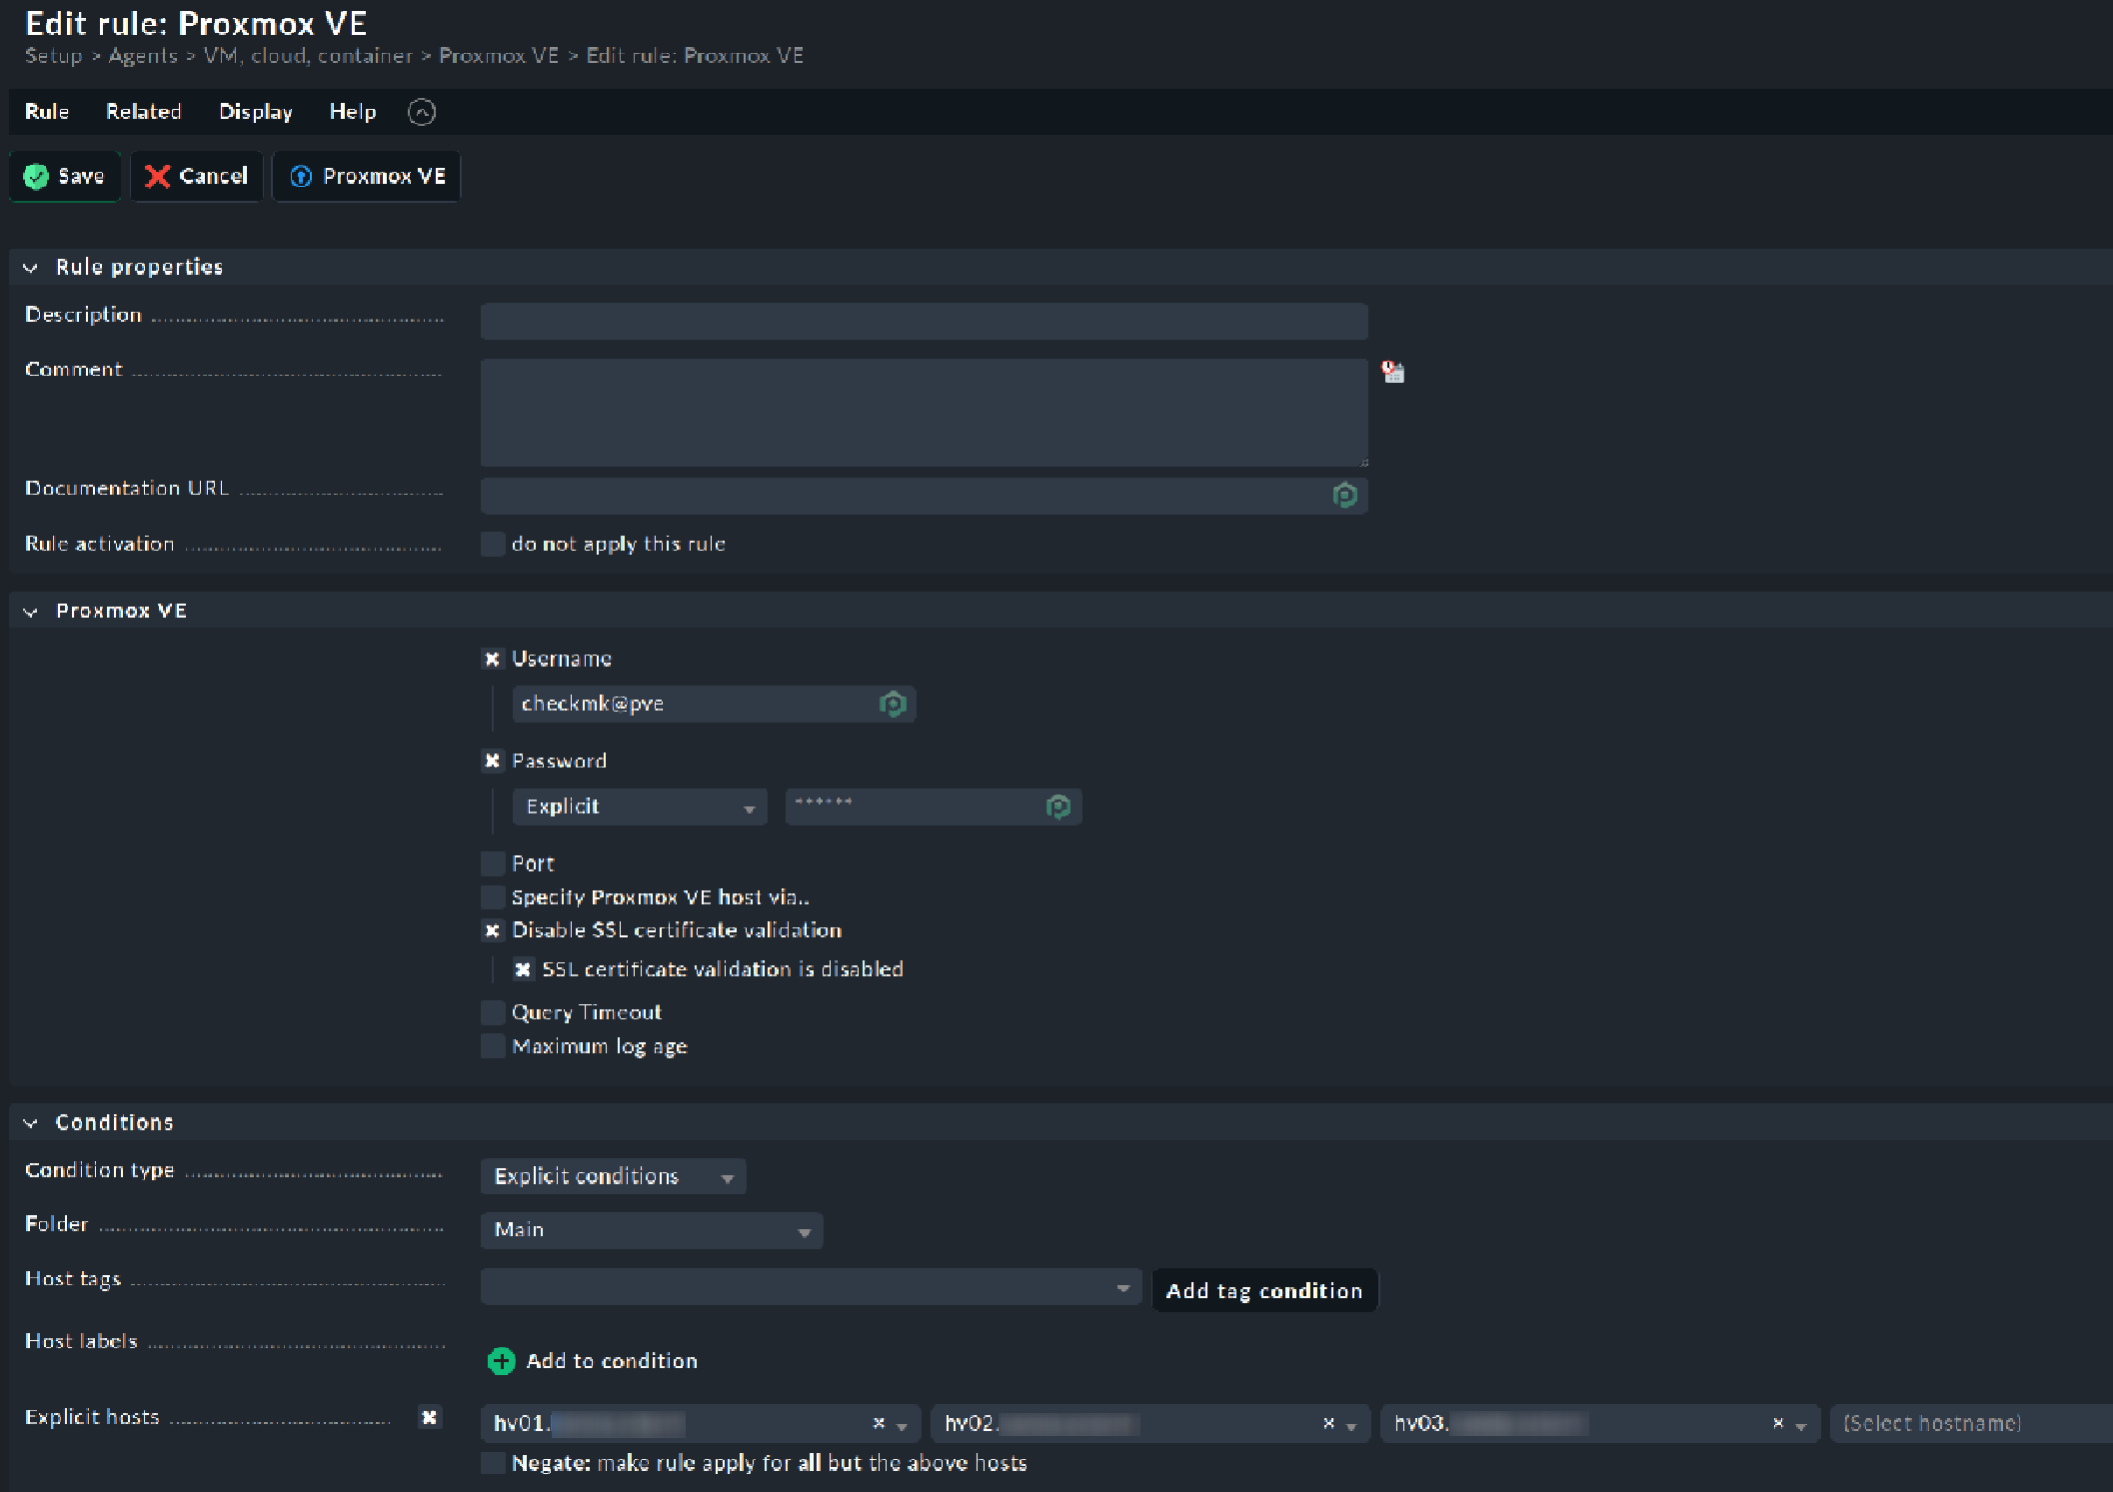This screenshot has height=1492, width=2113.
Task: Open the Explicit password type dropdown
Action: coord(639,806)
